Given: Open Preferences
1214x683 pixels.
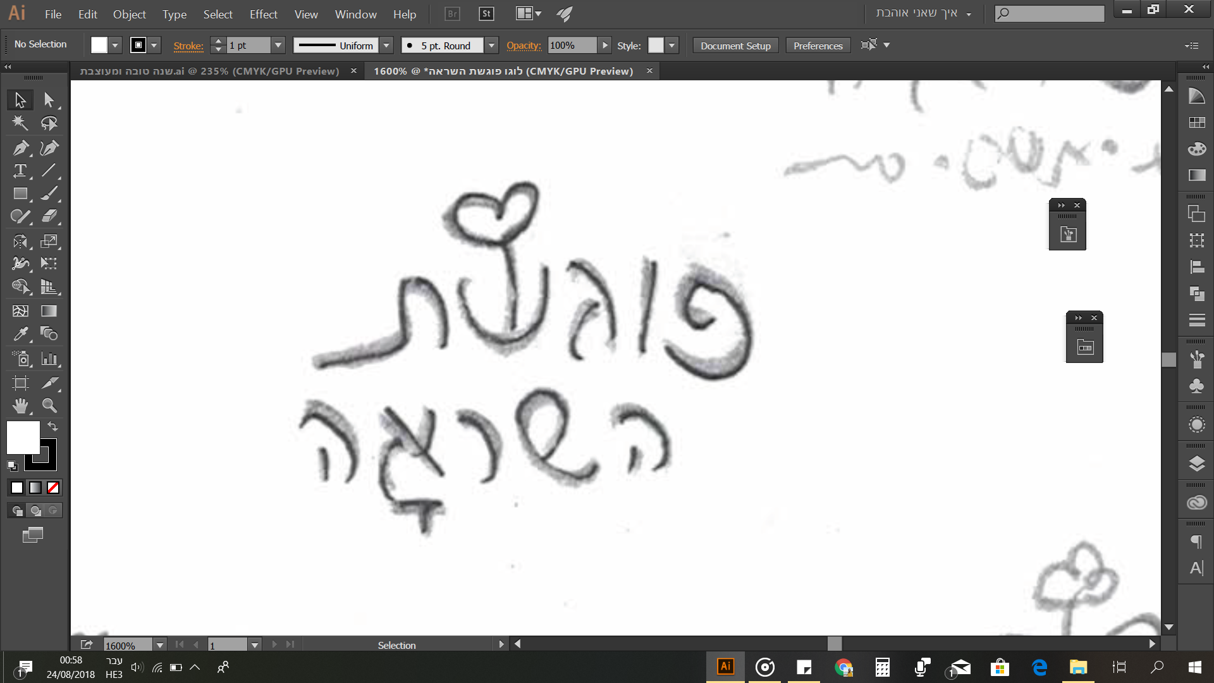Looking at the screenshot, I should [818, 45].
